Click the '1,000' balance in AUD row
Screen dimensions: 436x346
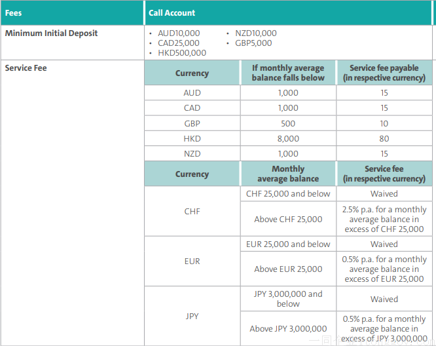(288, 92)
